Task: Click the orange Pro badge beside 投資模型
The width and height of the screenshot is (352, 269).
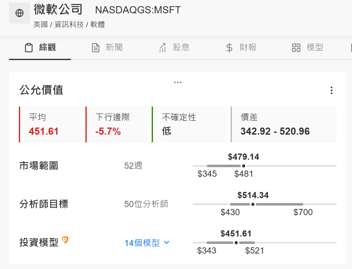Action: coord(65,240)
